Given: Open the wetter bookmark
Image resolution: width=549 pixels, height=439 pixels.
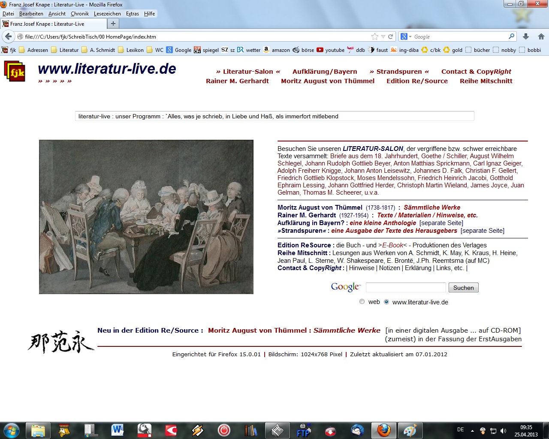Looking at the screenshot, I should pyautogui.click(x=249, y=50).
